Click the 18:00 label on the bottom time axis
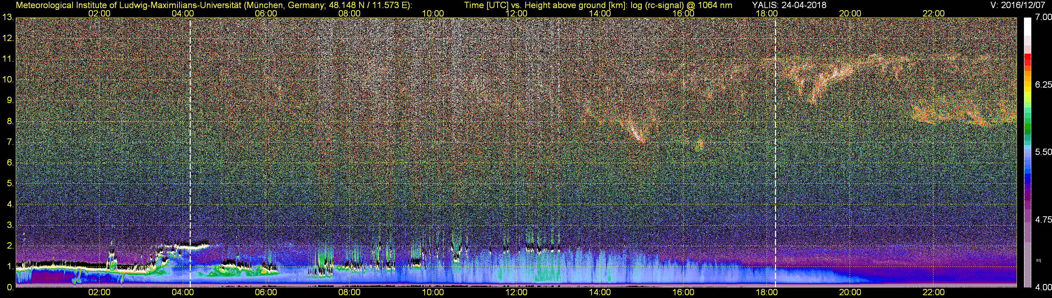The image size is (1052, 298). pyautogui.click(x=767, y=292)
